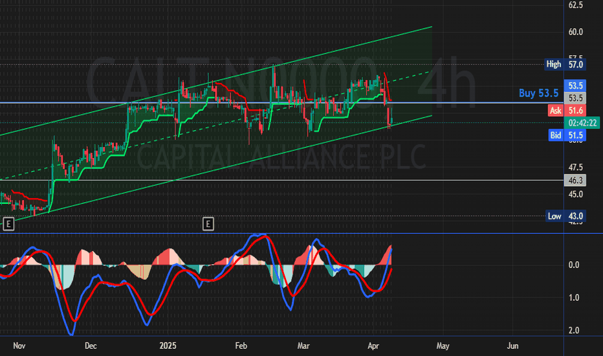The height and width of the screenshot is (356, 603).
Task: Click the Apr label on time axis
Action: pyautogui.click(x=373, y=346)
